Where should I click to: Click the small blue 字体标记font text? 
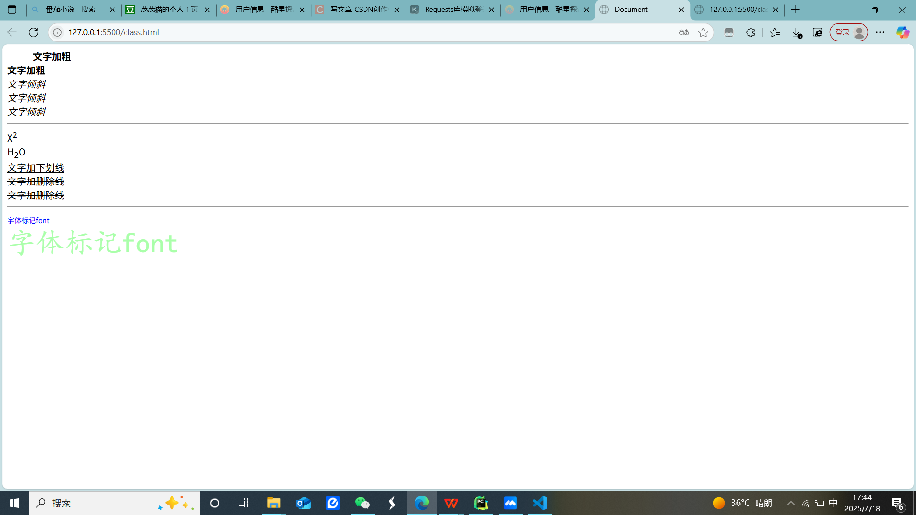pos(28,220)
